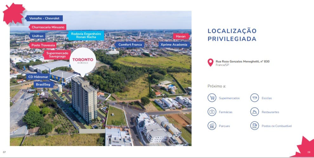Click the Supermercados text label
The image size is (314, 158).
(x=229, y=98)
